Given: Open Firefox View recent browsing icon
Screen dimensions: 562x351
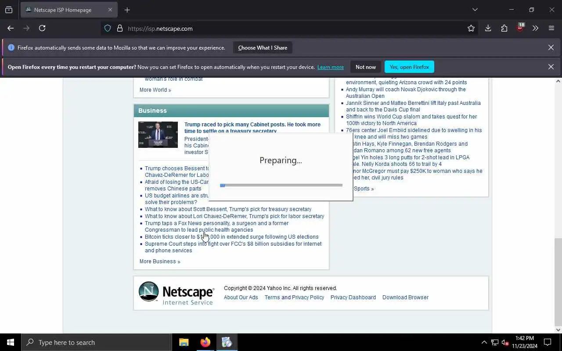Looking at the screenshot, I should (x=9, y=10).
